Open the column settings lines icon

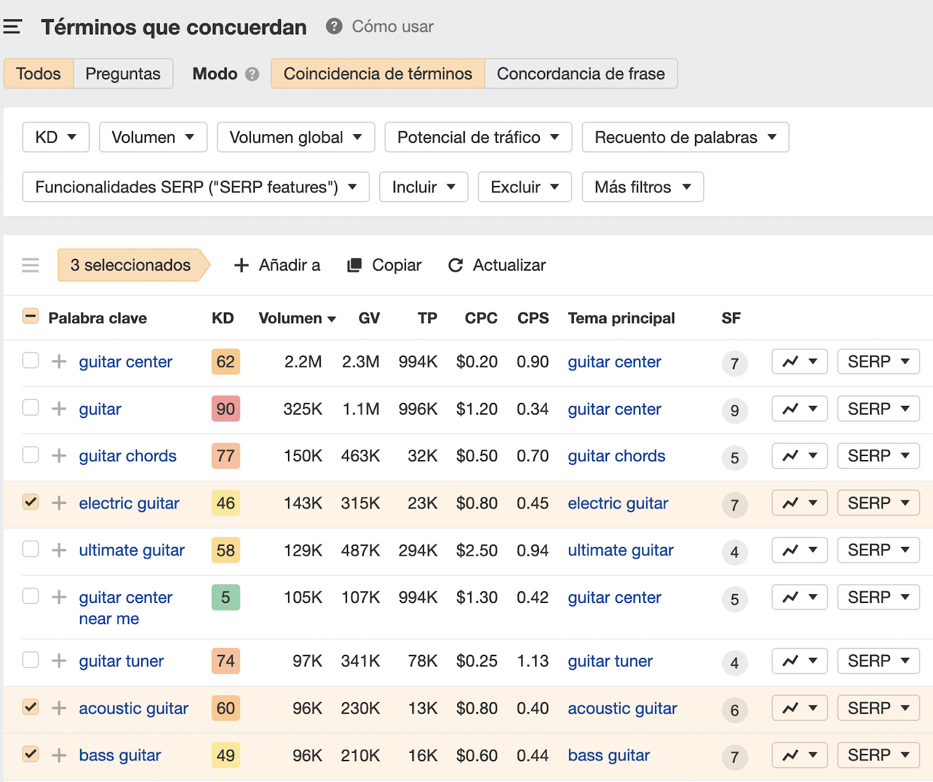[30, 265]
